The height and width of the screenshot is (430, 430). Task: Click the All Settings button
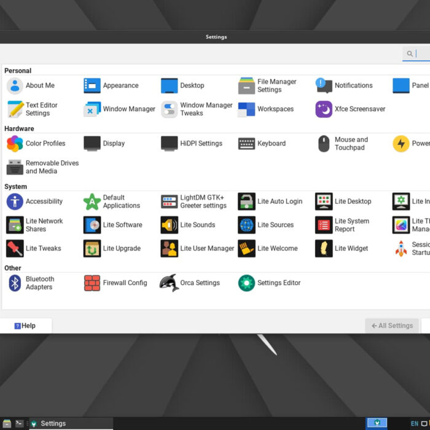tap(392, 326)
